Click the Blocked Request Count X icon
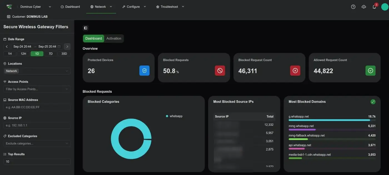This screenshot has width=389, height=175. [295, 71]
